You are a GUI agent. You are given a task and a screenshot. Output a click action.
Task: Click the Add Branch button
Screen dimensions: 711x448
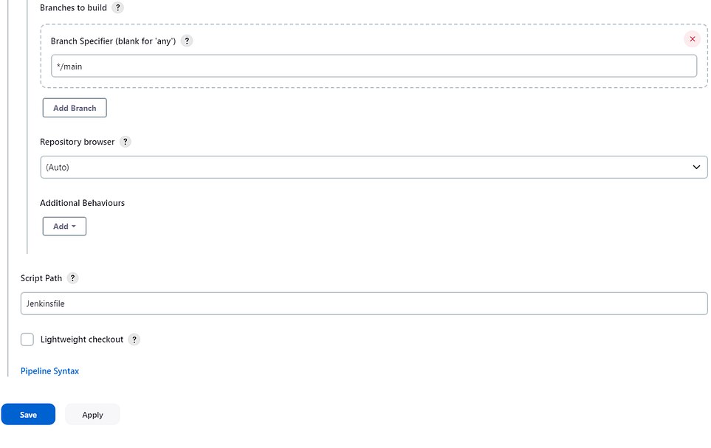pyautogui.click(x=75, y=108)
